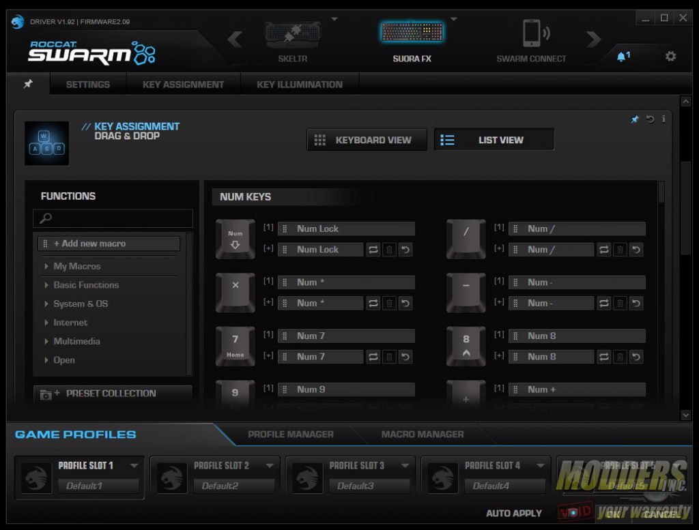
Task: Delete the Num / secondary assignment
Action: coord(620,250)
